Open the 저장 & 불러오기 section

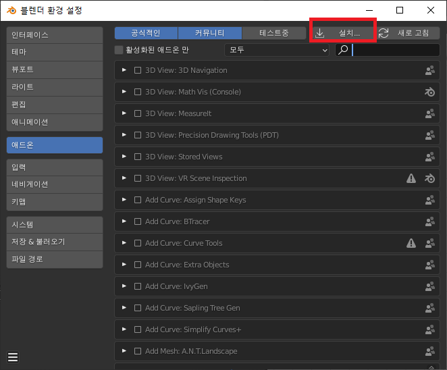55,242
